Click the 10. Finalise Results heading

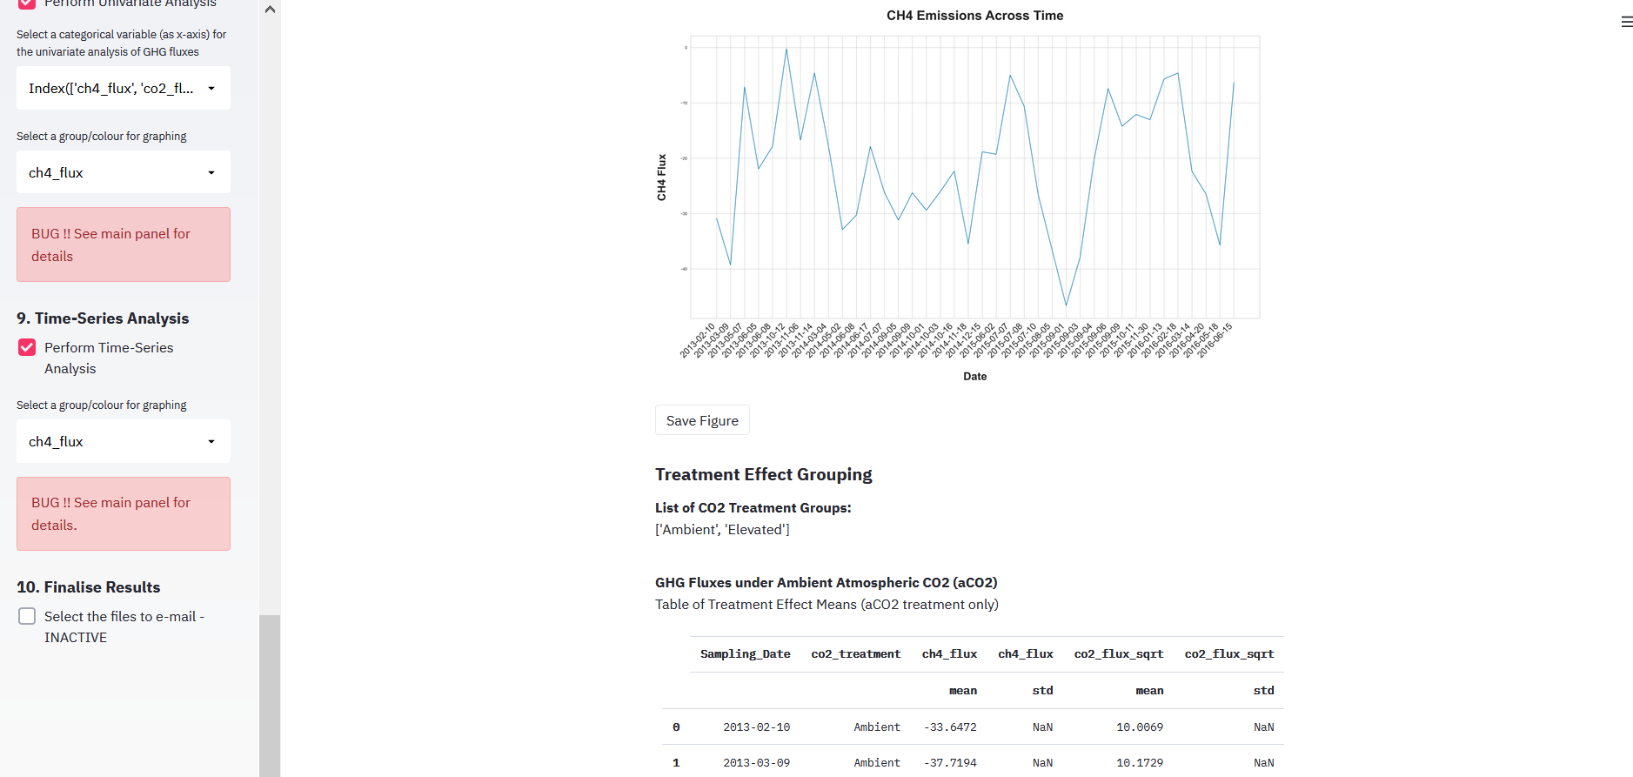click(x=88, y=587)
